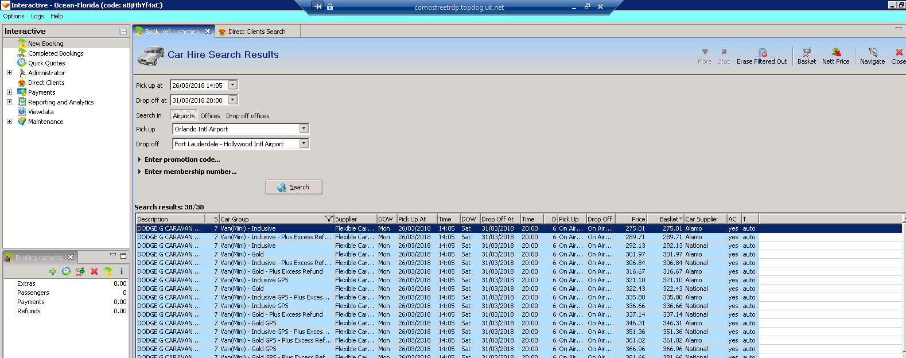906x358 pixels.
Task: Expand the Maintenance tree node
Action: click(9, 122)
